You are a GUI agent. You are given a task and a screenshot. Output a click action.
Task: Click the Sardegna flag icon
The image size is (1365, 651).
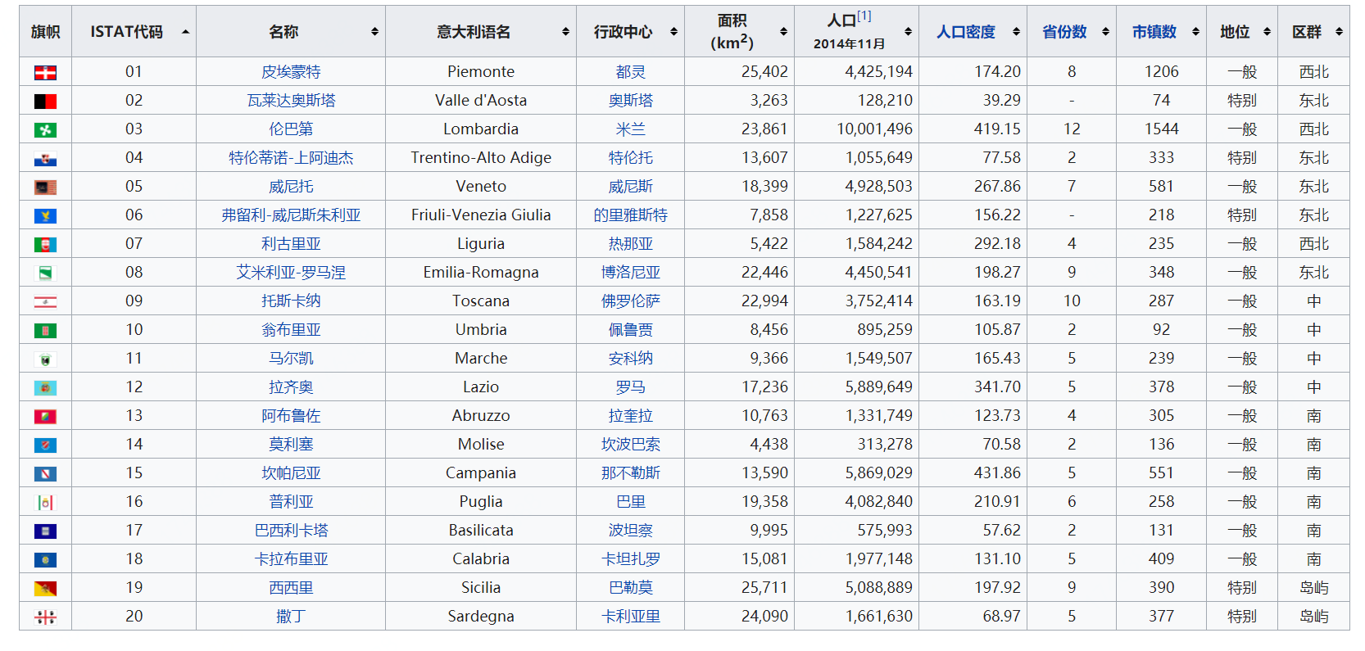coord(45,617)
